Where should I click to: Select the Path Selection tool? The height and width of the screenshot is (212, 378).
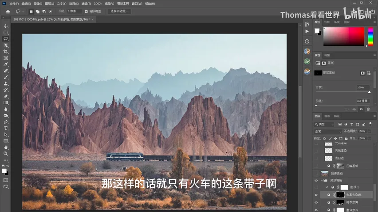[6, 135]
